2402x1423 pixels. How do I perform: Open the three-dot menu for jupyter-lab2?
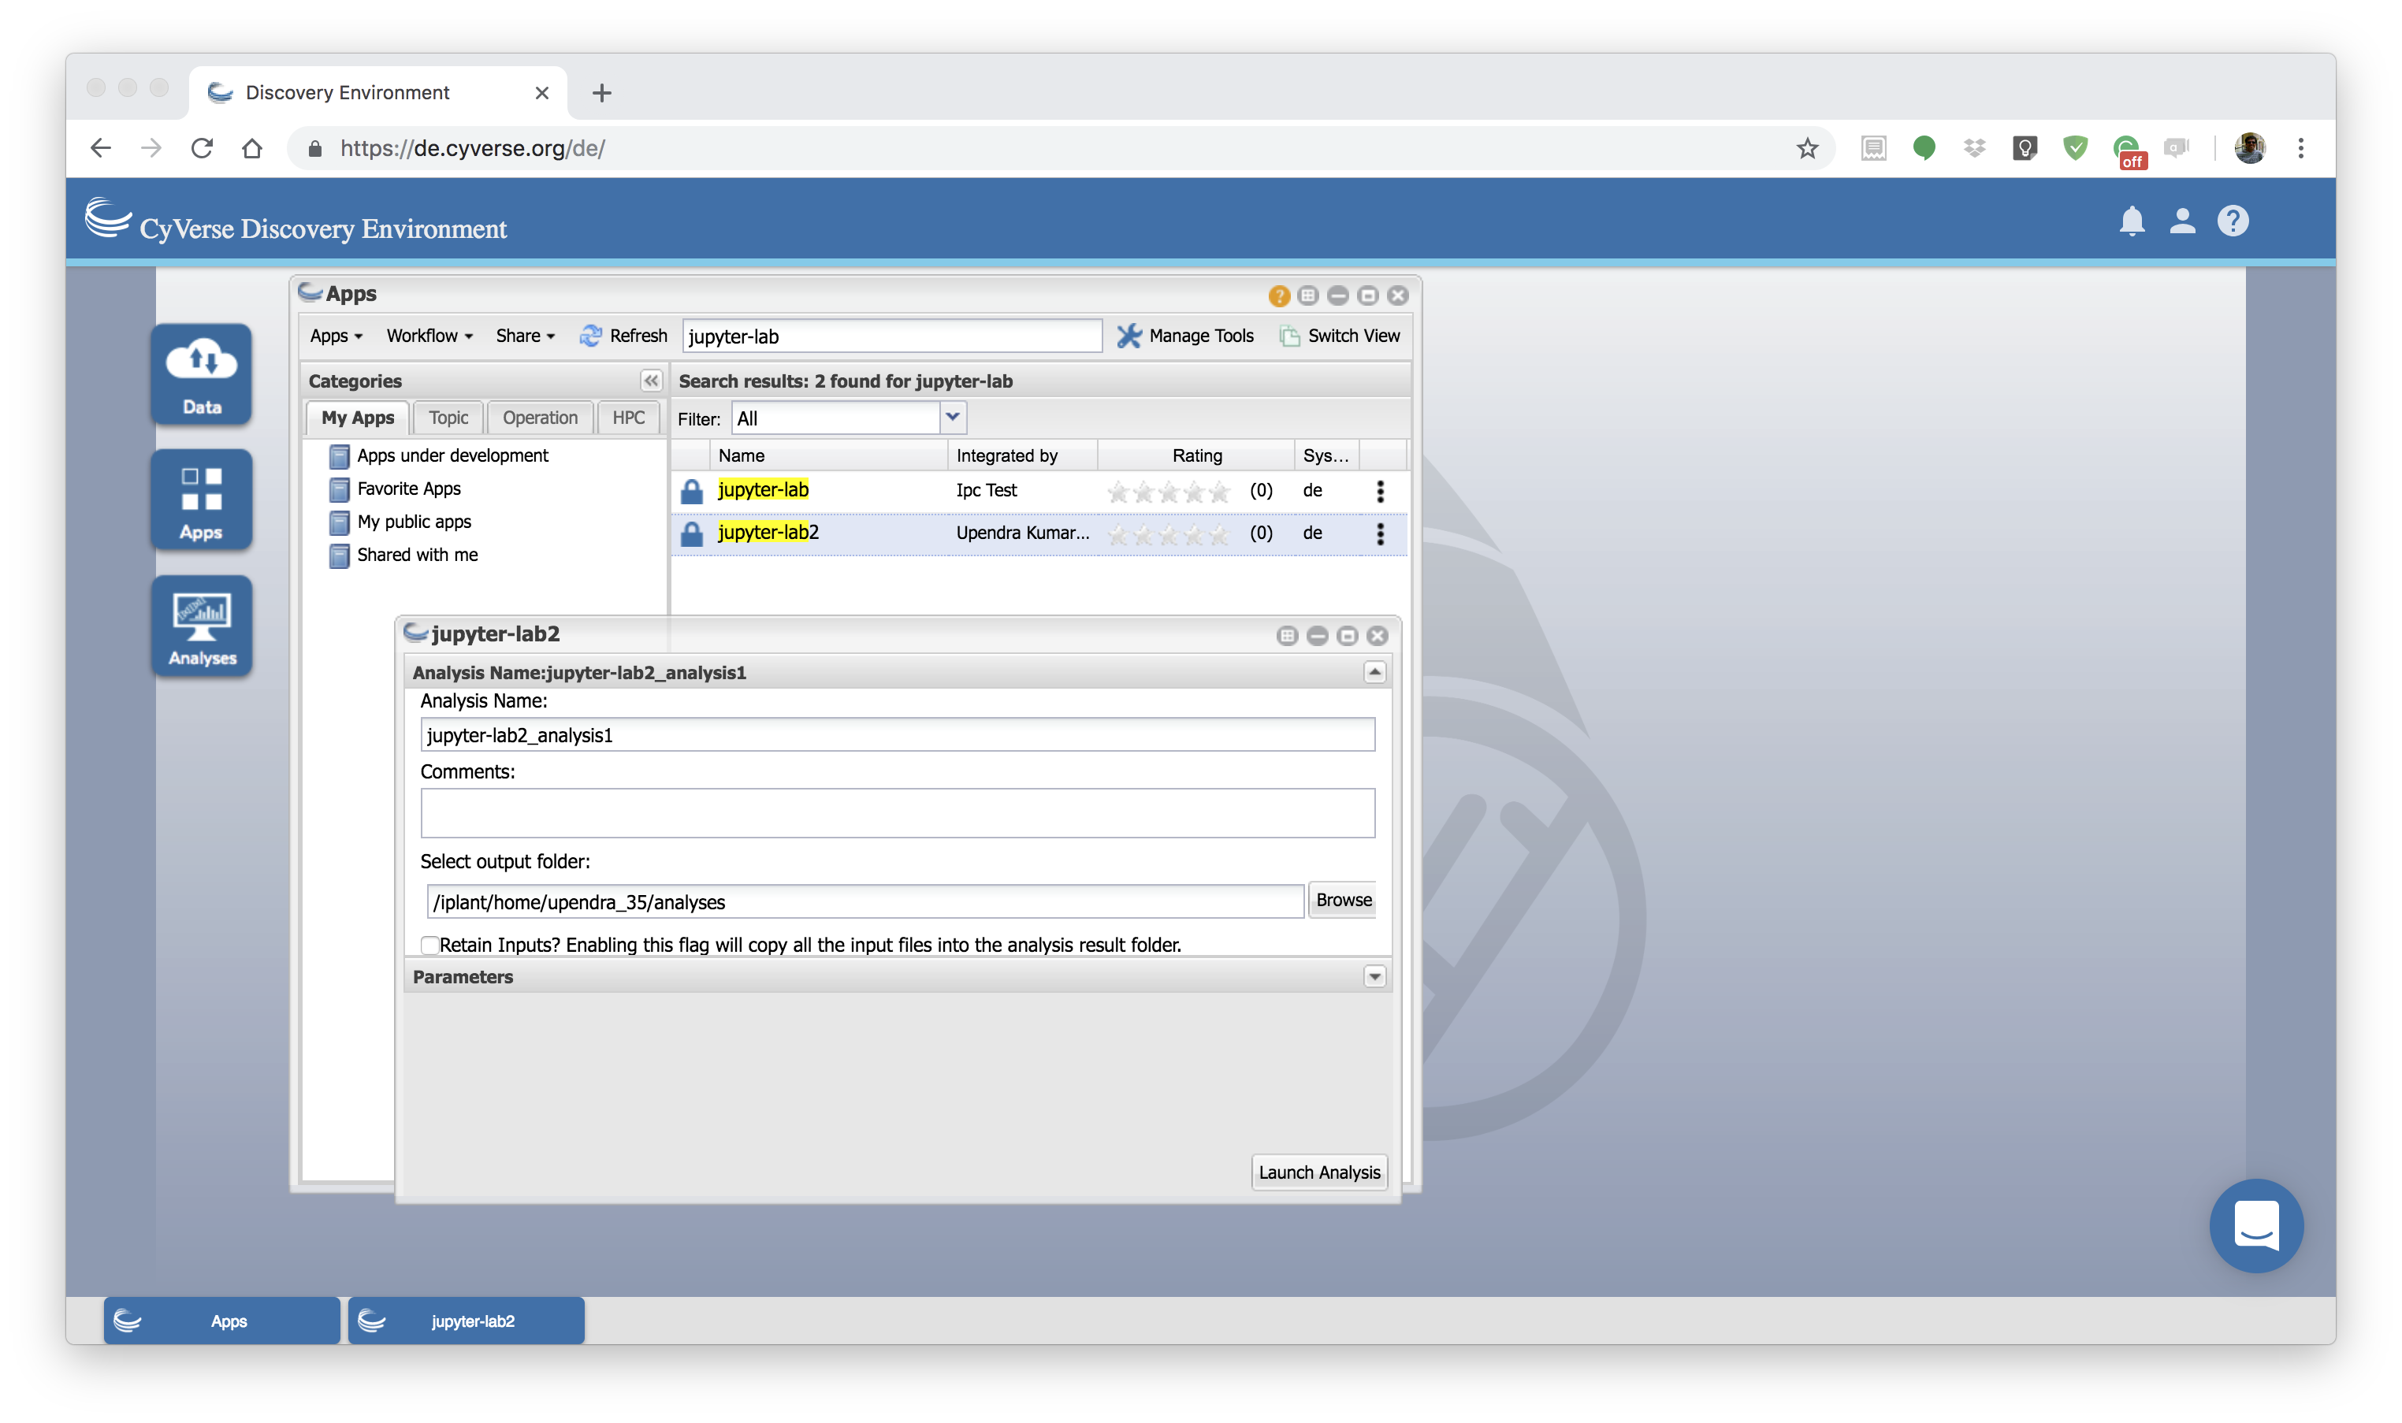coord(1380,533)
